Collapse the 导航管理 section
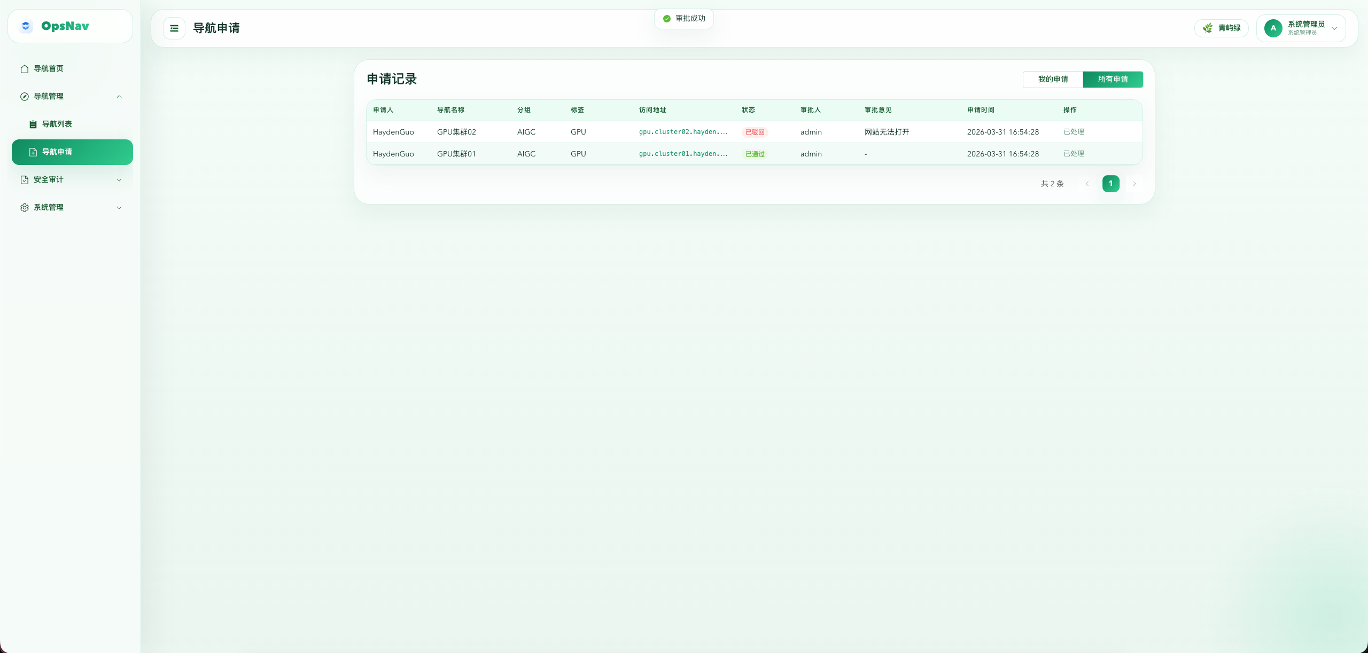 [119, 96]
